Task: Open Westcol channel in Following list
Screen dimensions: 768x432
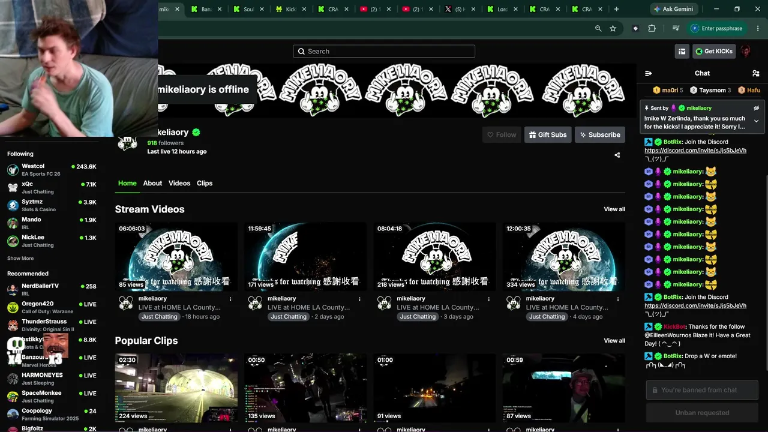Action: [52, 170]
